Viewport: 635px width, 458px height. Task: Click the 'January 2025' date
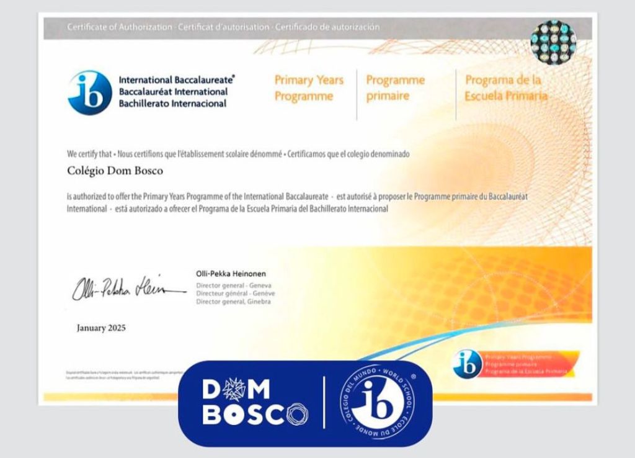(101, 328)
